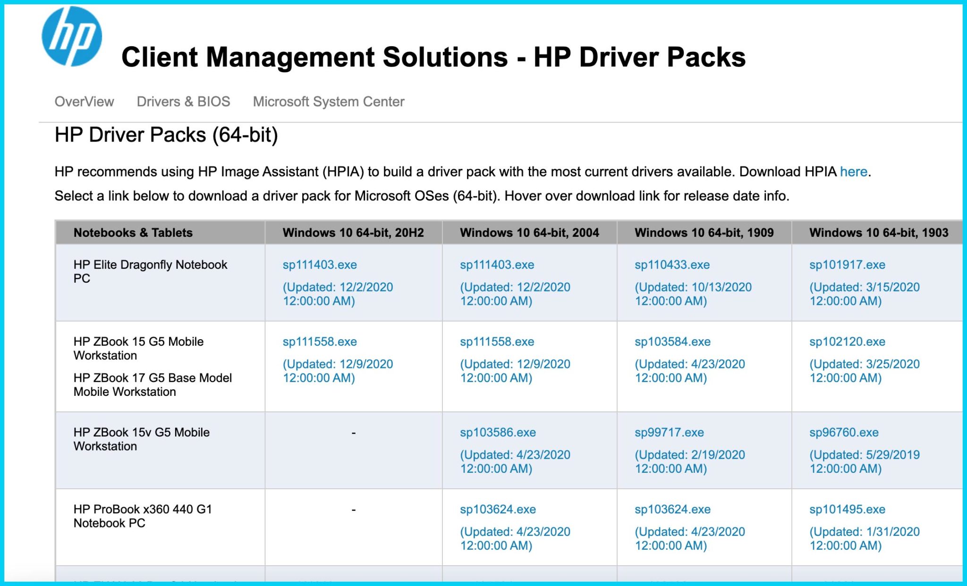The height and width of the screenshot is (586, 967).
Task: Click the Notebooks & Tablets column header
Action: click(133, 233)
